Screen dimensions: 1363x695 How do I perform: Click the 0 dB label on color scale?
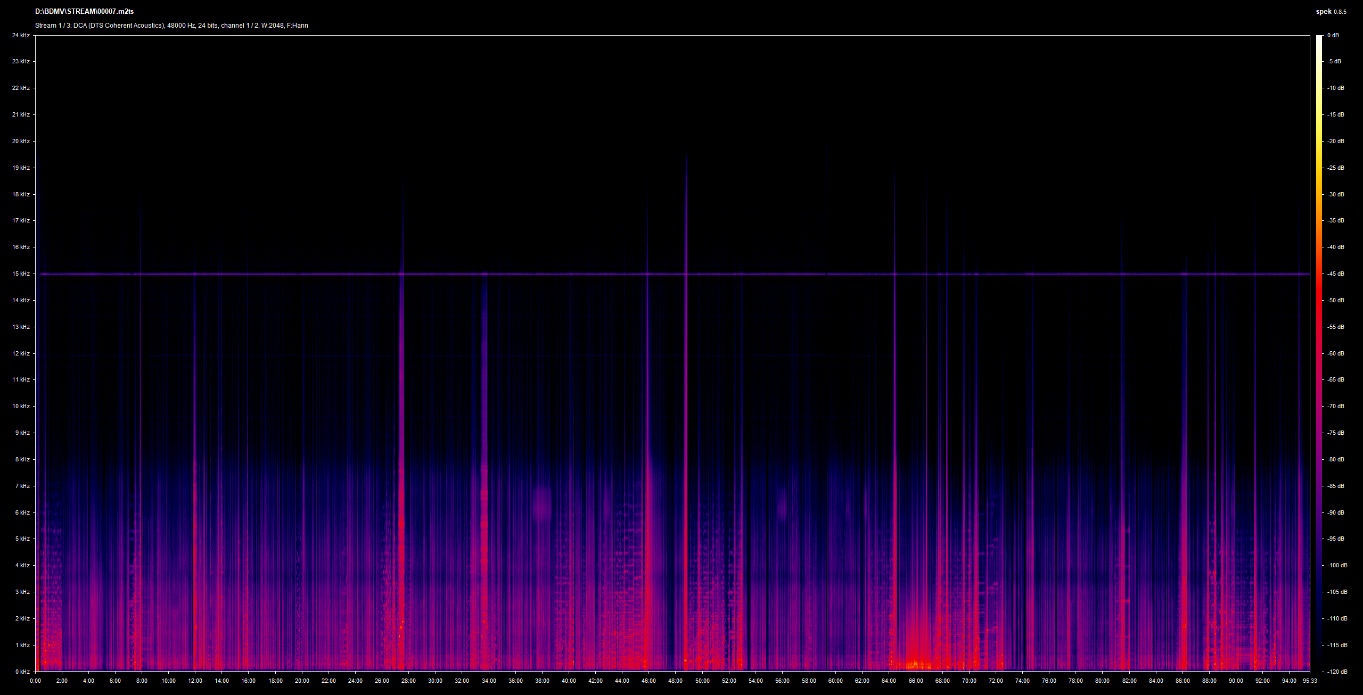click(x=1333, y=35)
